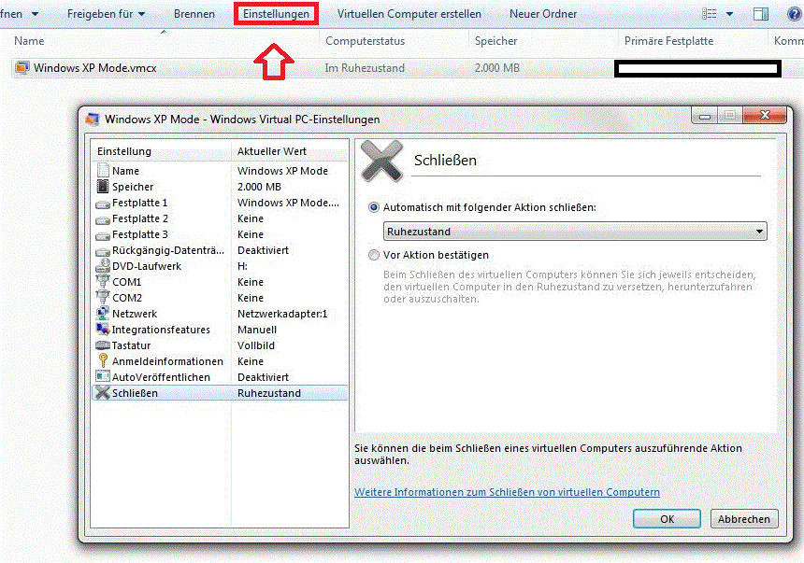Click the Schließen X icon in settings list

point(103,392)
